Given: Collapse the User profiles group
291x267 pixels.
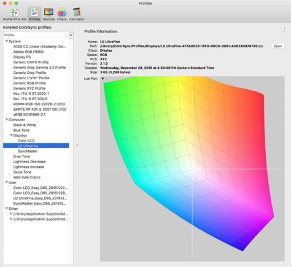Looking at the screenshot, I should pyautogui.click(x=7, y=182).
